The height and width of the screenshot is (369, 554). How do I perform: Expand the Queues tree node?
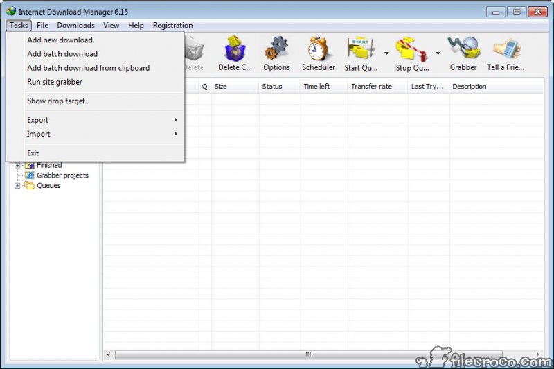(17, 185)
